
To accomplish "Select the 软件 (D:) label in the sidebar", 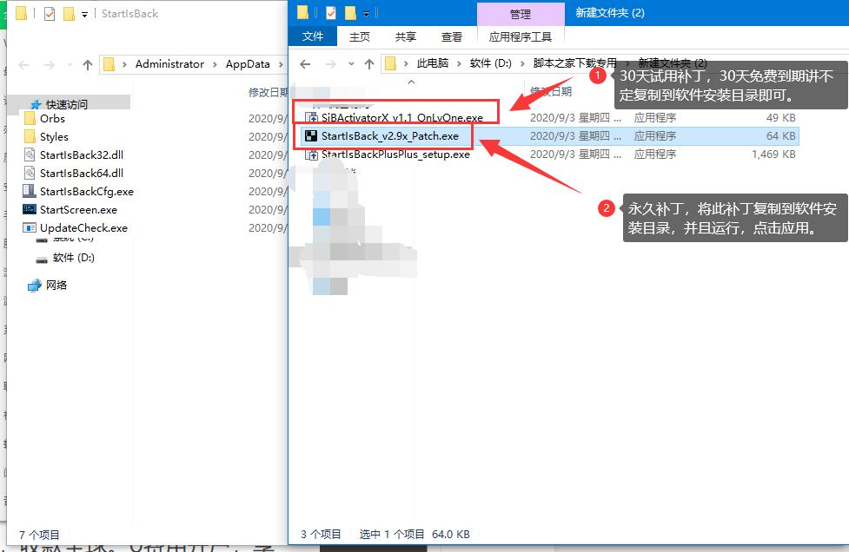I will 74,258.
